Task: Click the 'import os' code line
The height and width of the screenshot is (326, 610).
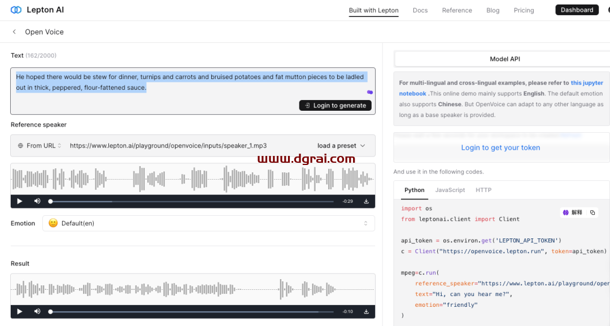Action: pos(417,208)
